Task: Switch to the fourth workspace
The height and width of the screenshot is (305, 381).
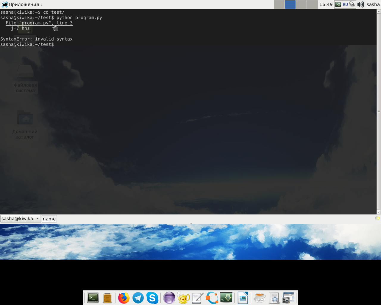Action: click(x=312, y=4)
